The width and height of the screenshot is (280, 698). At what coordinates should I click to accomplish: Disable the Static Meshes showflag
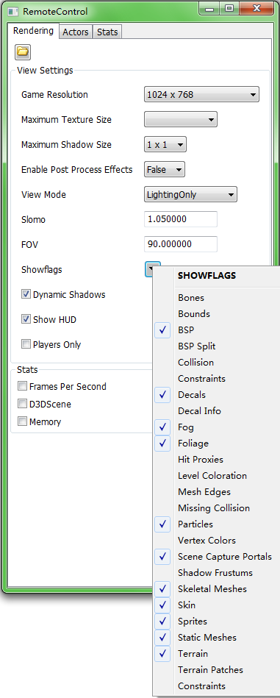click(x=217, y=638)
